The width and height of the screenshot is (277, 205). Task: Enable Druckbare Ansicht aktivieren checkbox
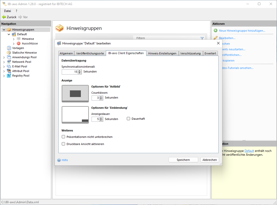coord(64,144)
